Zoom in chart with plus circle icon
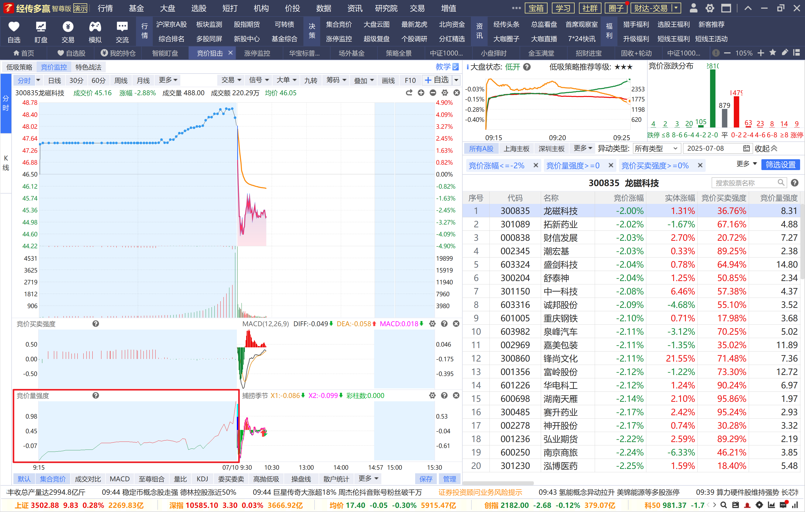This screenshot has width=805, height=512. pyautogui.click(x=421, y=93)
